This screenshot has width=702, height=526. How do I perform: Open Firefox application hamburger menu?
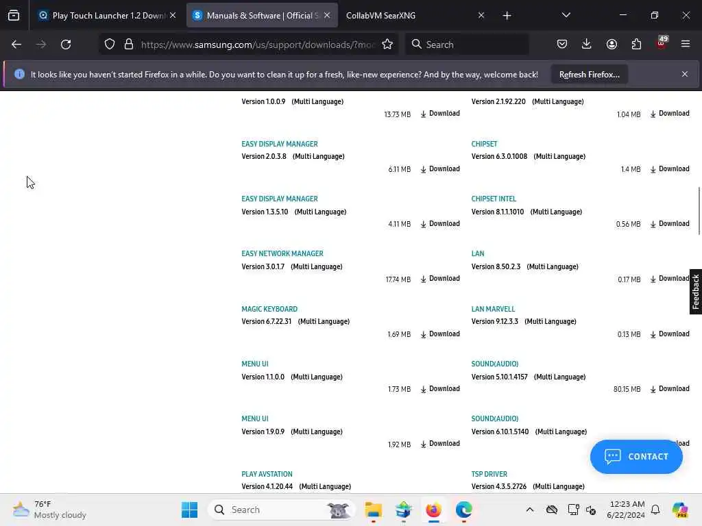686,45
